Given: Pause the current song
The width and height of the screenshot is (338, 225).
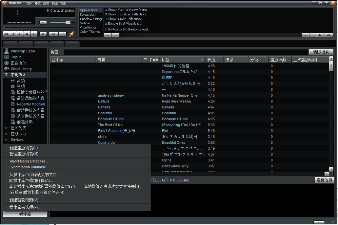Looking at the screenshot, I should (20, 34).
